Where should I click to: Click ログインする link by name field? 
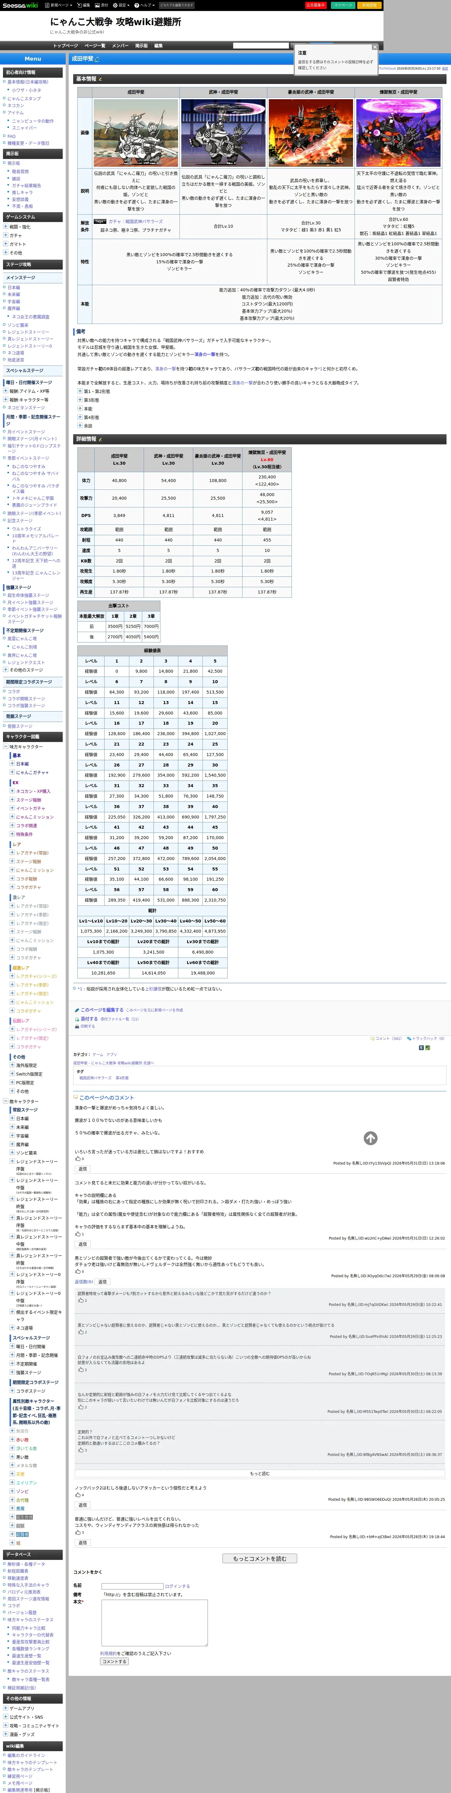click(x=177, y=1586)
